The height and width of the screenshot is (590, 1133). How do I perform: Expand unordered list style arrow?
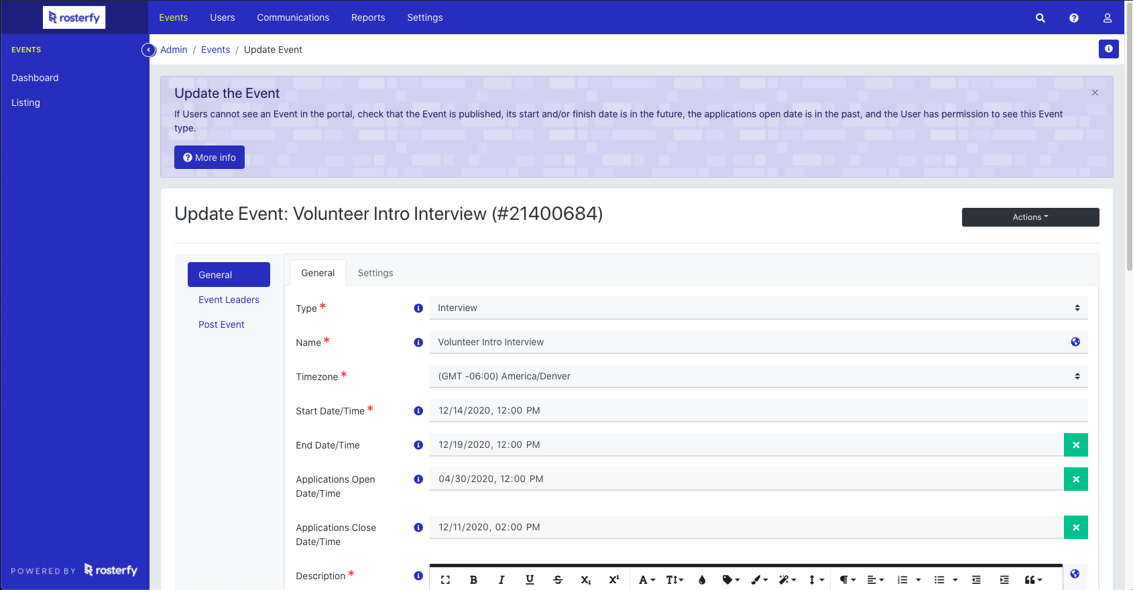[x=955, y=580]
